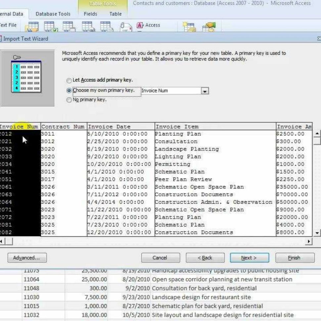This screenshot has height=321, width=321.
Task: Click the preview scroll up arrow
Action: (317, 133)
